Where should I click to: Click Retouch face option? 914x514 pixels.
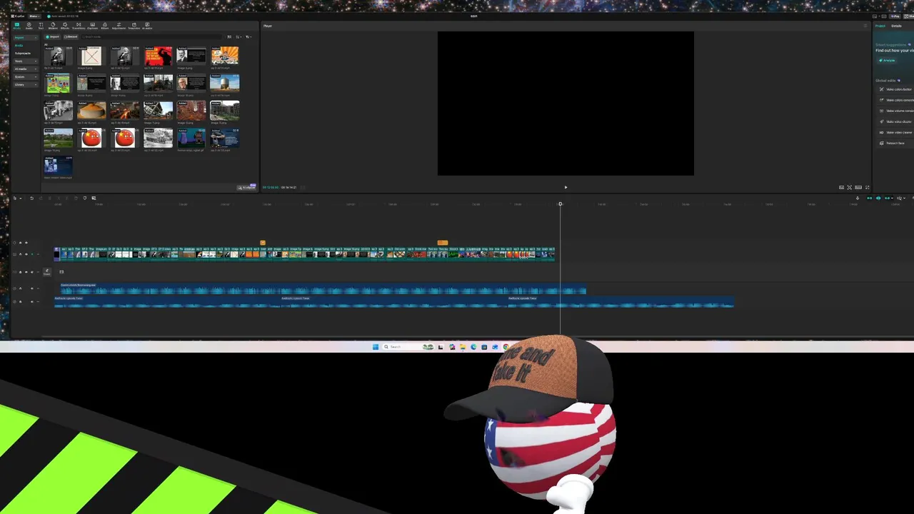pyautogui.click(x=895, y=143)
